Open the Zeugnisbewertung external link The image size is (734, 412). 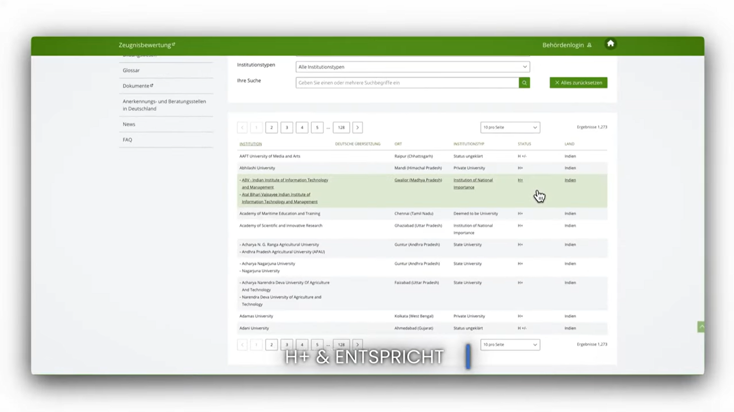[x=147, y=45]
